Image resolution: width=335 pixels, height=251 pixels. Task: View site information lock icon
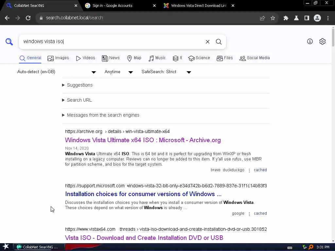41,18
